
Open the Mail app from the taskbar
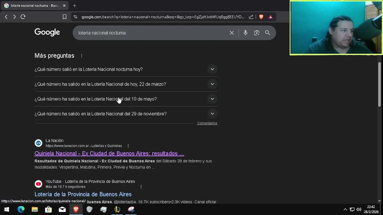62,210
